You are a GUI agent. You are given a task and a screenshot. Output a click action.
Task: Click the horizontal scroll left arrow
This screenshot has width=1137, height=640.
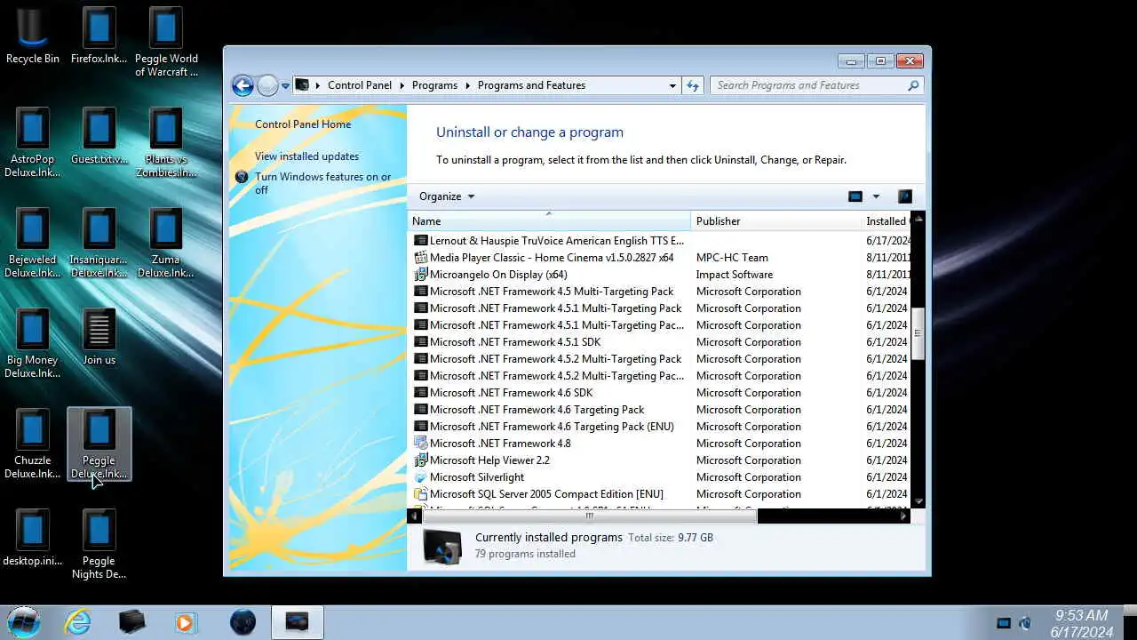click(x=414, y=516)
